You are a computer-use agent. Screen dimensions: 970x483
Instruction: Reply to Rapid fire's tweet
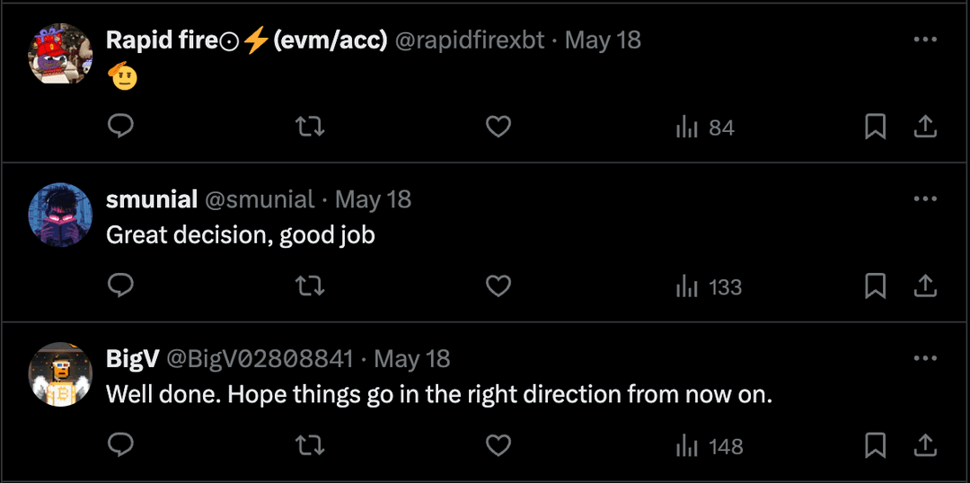point(120,127)
